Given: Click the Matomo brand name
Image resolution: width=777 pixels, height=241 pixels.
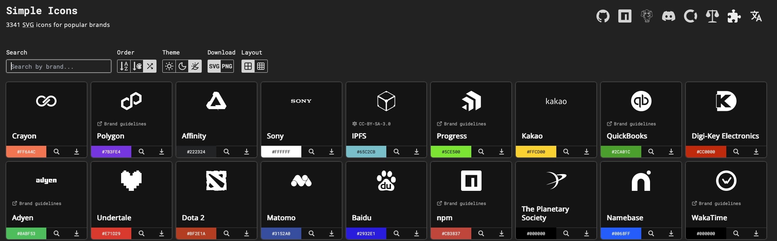Looking at the screenshot, I should click(x=281, y=218).
